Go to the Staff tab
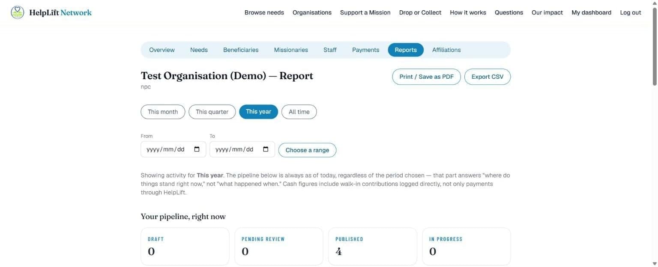 coord(330,50)
